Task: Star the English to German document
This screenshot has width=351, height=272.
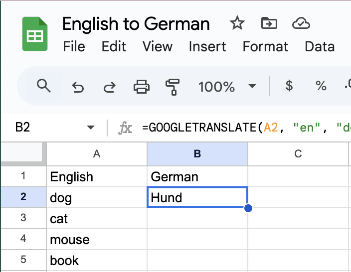Action: click(236, 23)
